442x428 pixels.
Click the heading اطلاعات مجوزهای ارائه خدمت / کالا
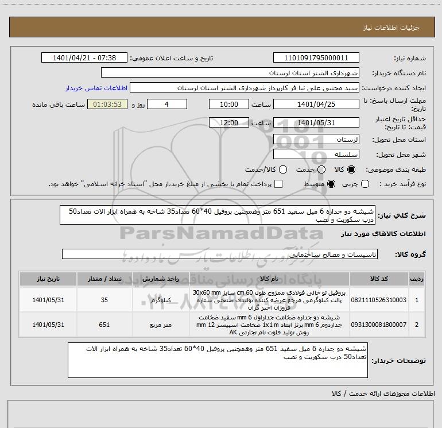[x=383, y=394]
